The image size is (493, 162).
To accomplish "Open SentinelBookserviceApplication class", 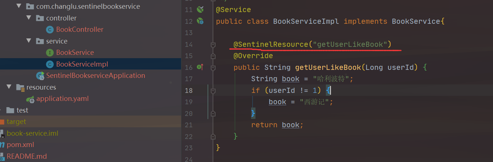I will pos(96,75).
